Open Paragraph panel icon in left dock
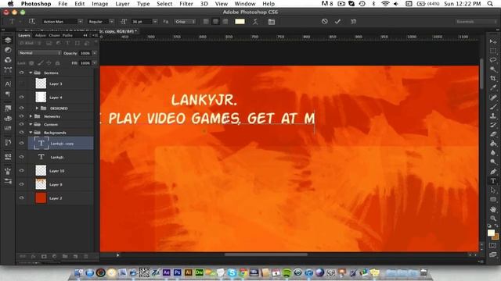The height and width of the screenshot is (281, 501). [8, 94]
